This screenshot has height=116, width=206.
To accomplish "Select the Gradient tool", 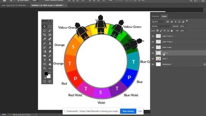I will pyautogui.click(x=44, y=52).
